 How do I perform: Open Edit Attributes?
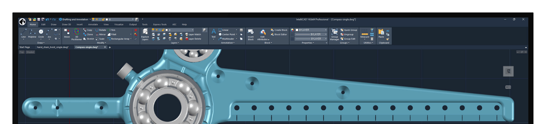[263, 34]
